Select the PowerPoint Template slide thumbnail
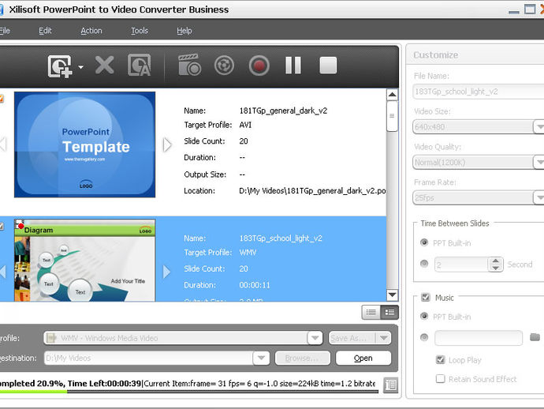 click(84, 144)
